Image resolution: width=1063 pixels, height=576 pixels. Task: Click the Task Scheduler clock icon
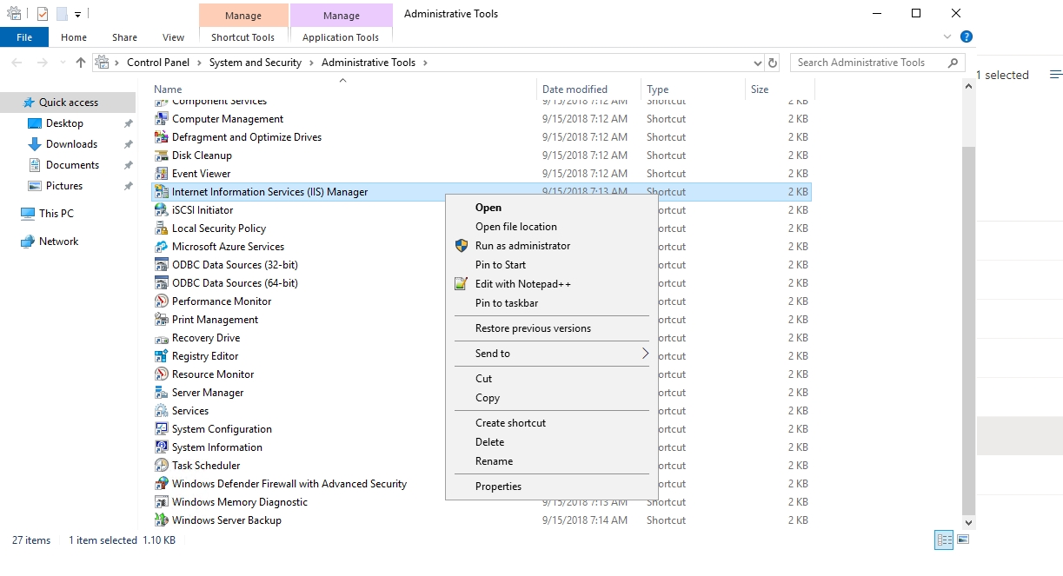pos(161,466)
